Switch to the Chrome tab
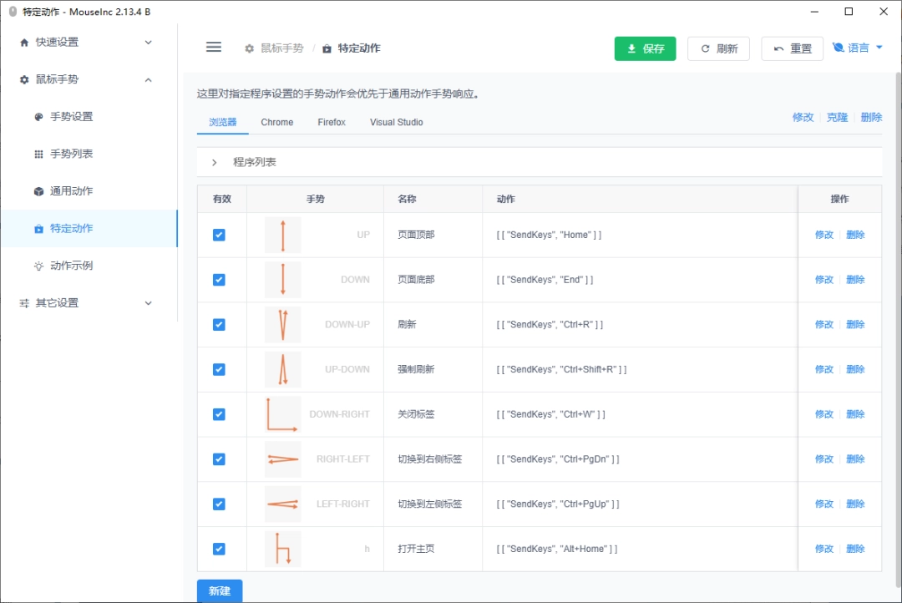Screen dimensions: 902x603 click(x=276, y=122)
